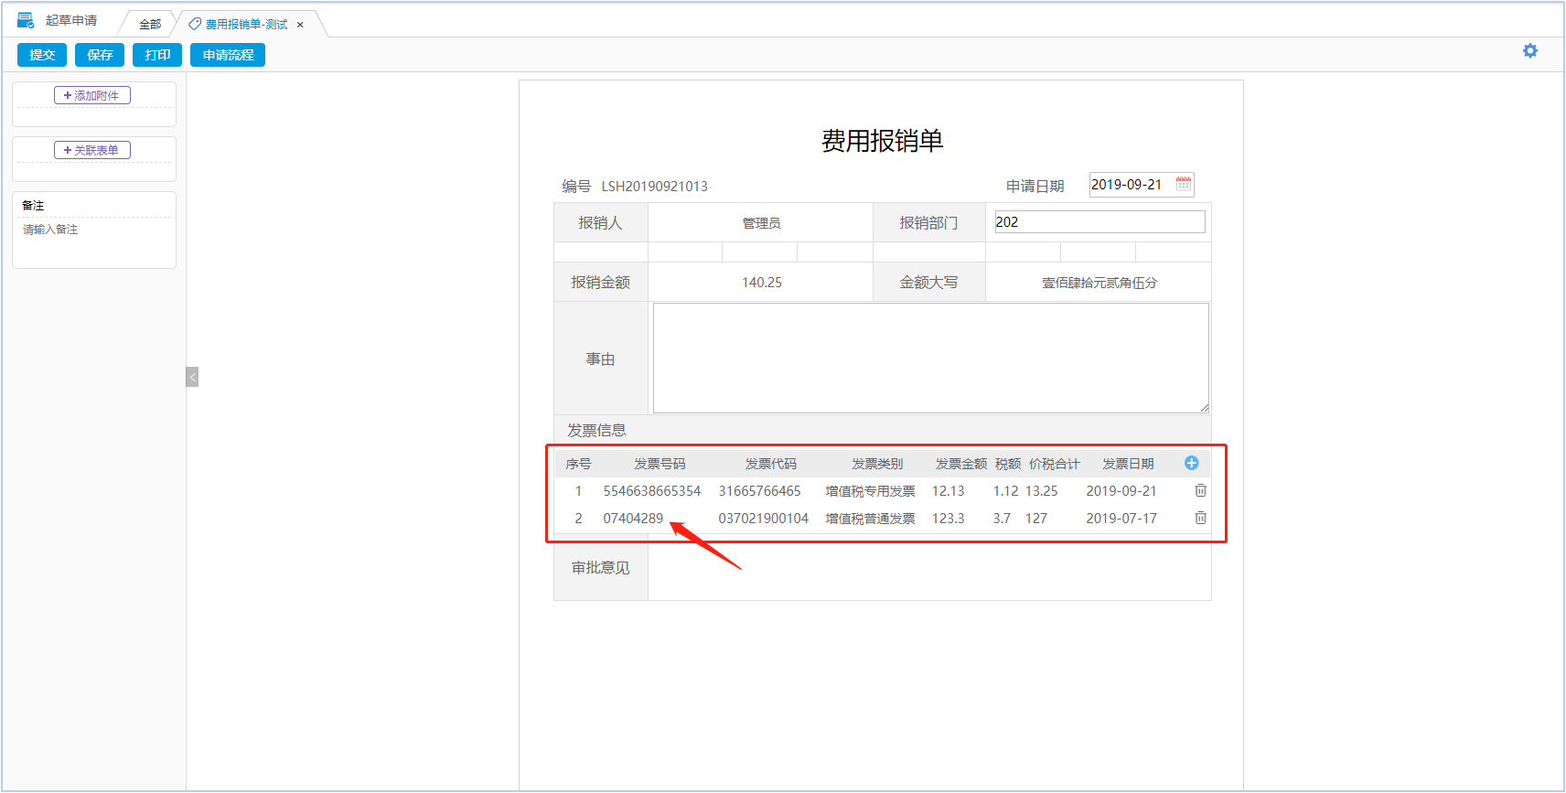The height and width of the screenshot is (793, 1566).
Task: Click the 报销部门 input field
Action: (x=1099, y=222)
